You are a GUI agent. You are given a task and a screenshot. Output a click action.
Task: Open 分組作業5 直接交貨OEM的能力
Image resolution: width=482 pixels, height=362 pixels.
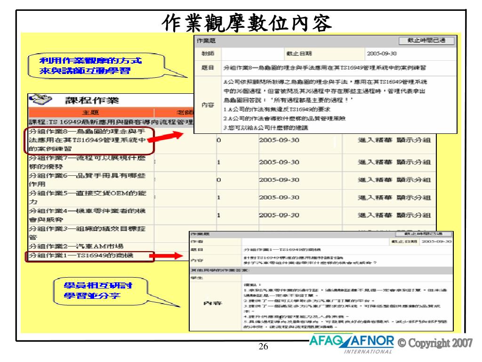click(88, 197)
